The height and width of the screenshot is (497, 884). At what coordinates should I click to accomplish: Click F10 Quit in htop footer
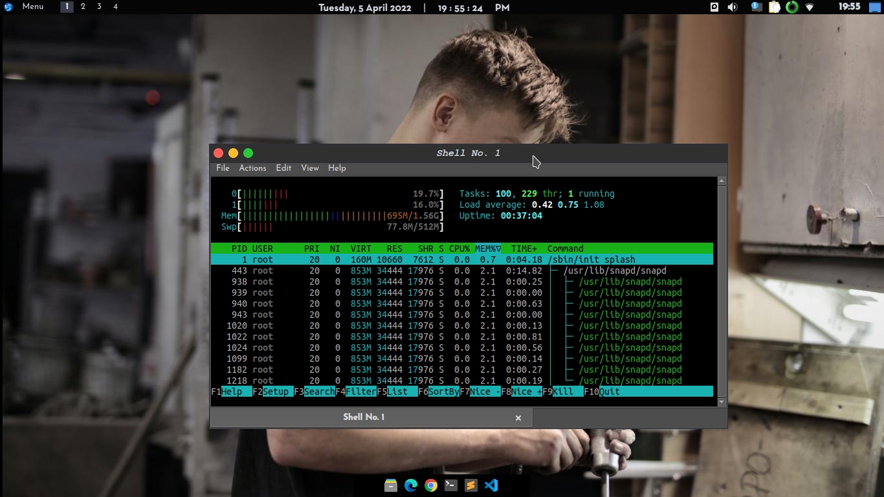pos(602,392)
